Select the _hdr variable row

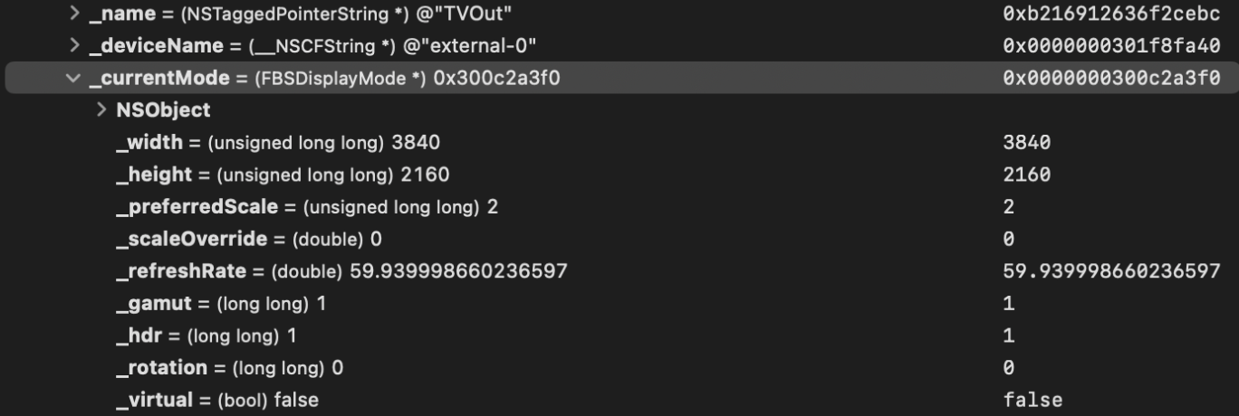206,336
